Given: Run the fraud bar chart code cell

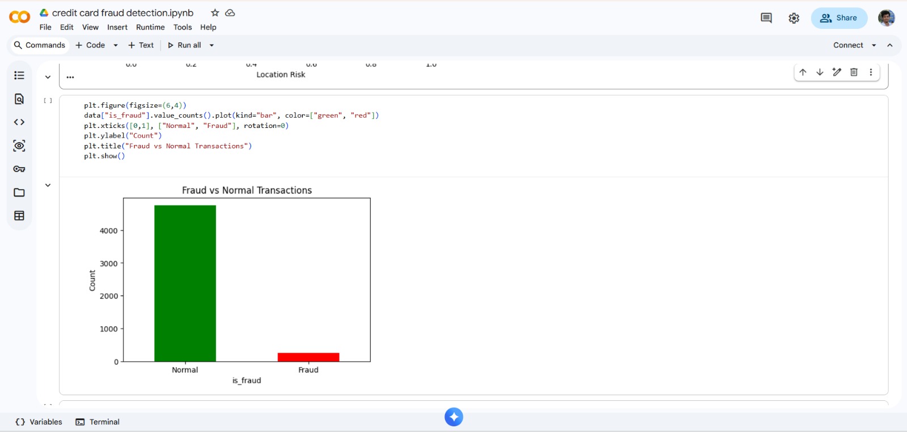Looking at the screenshot, I should point(48,101).
